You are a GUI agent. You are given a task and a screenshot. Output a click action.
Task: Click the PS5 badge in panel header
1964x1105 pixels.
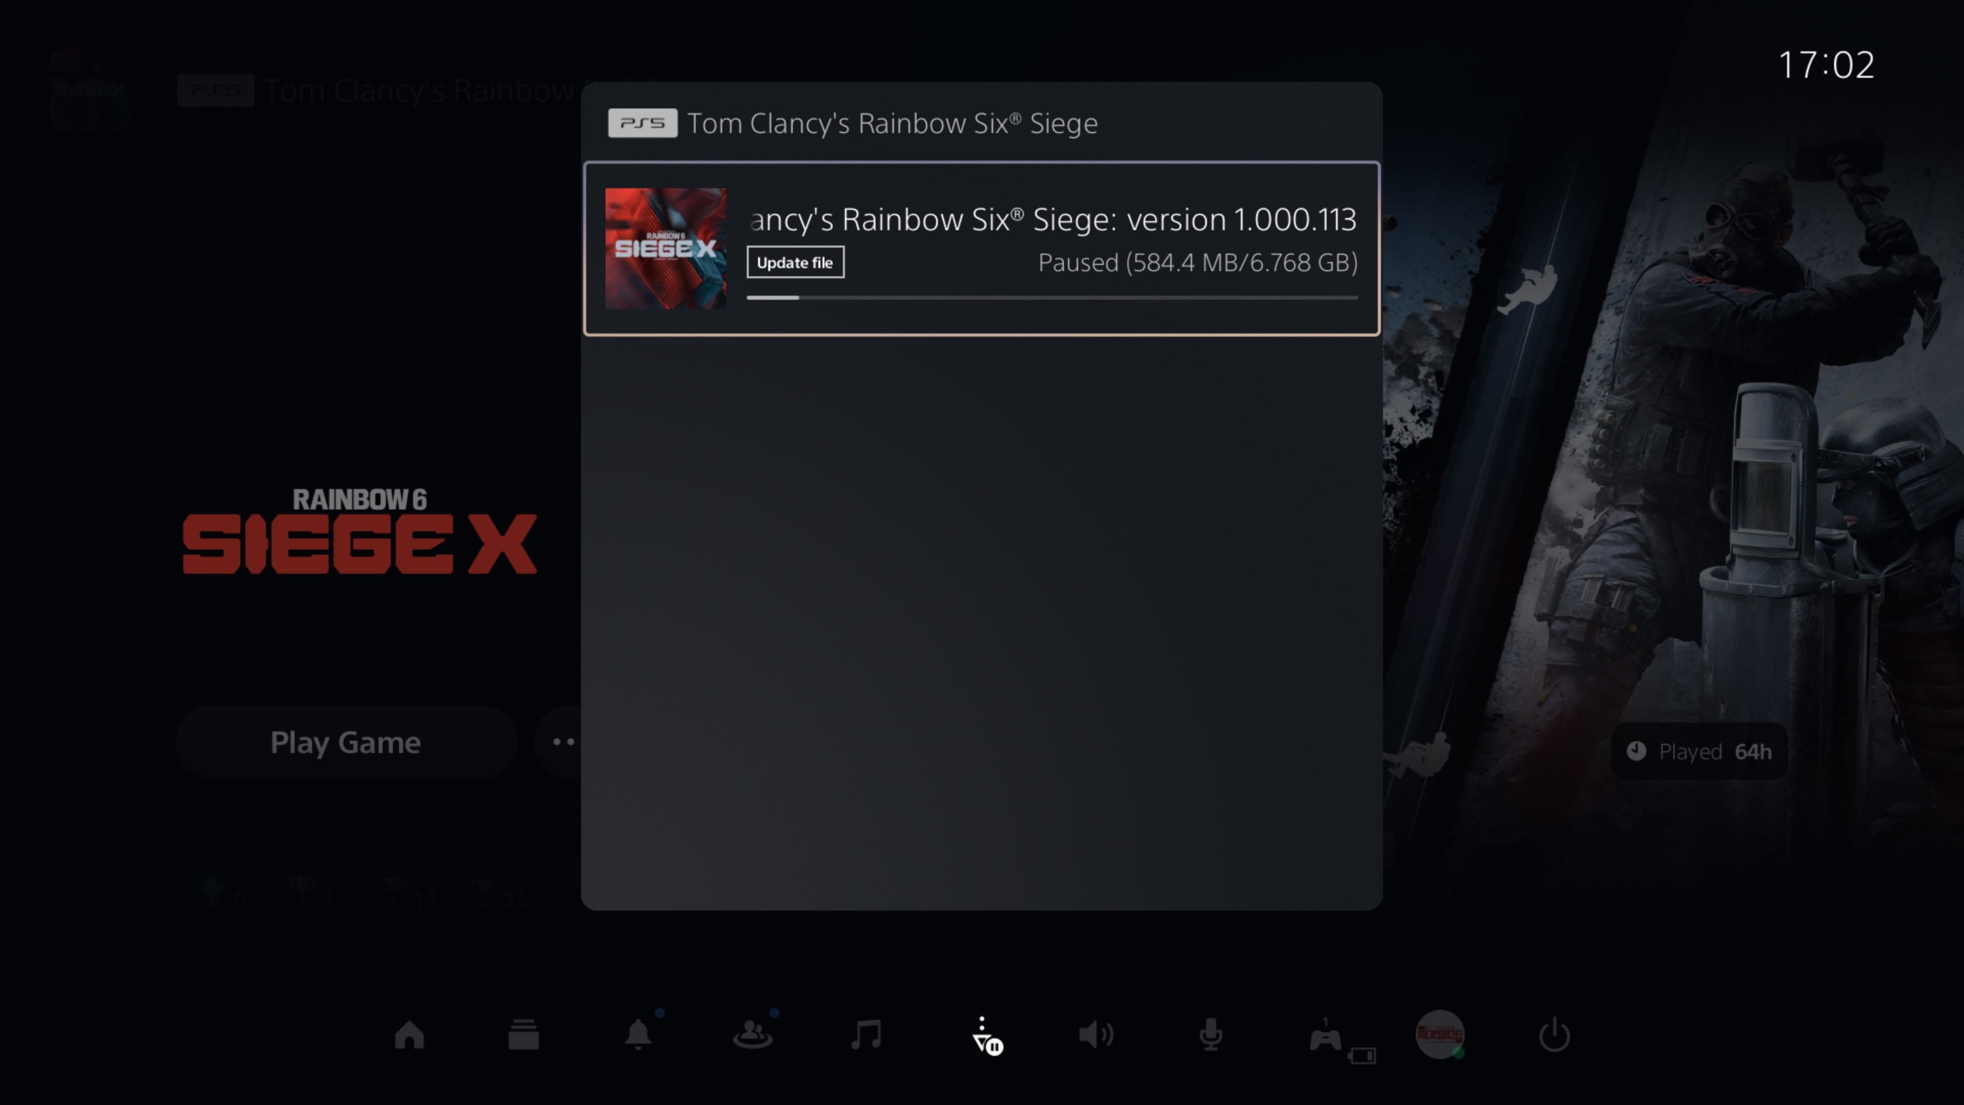pos(642,123)
